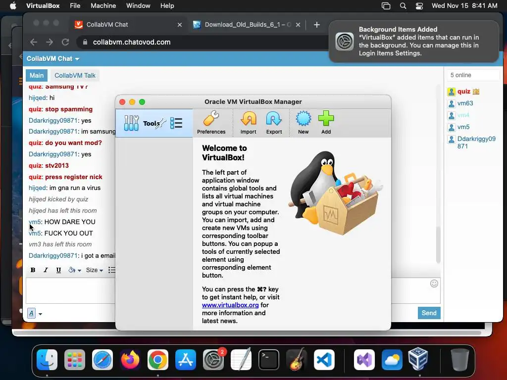Click the Export appliance icon
Image resolution: width=507 pixels, height=380 pixels.
click(x=274, y=119)
